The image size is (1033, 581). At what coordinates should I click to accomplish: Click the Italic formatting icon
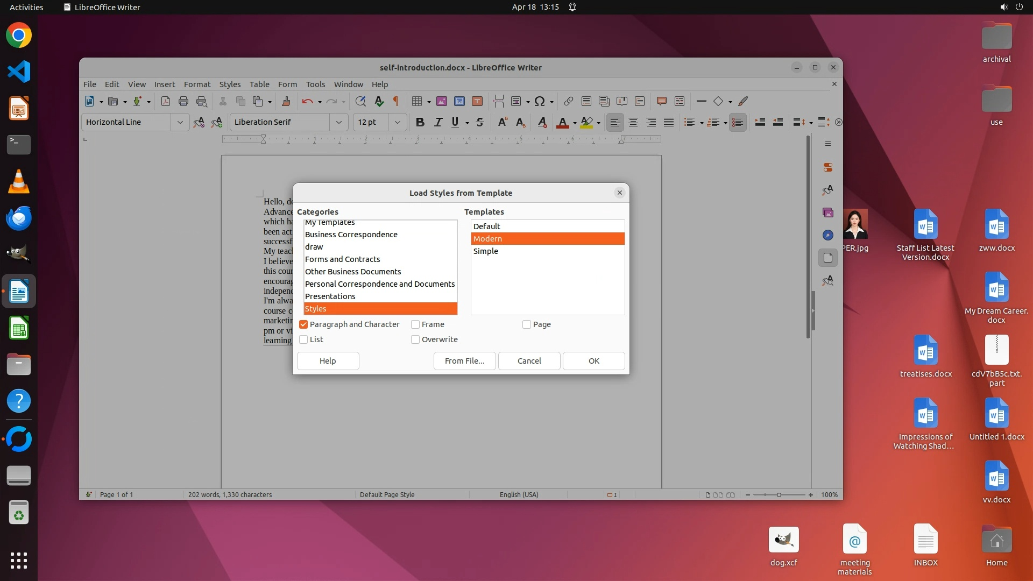438,123
